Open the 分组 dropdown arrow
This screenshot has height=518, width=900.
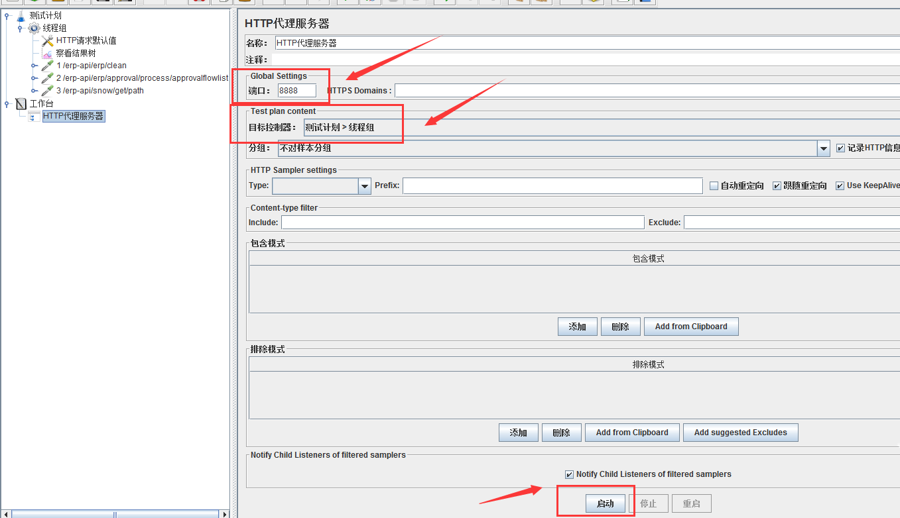824,148
